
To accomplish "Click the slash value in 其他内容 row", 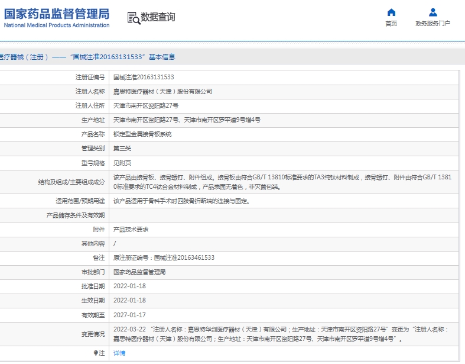I will [115, 244].
